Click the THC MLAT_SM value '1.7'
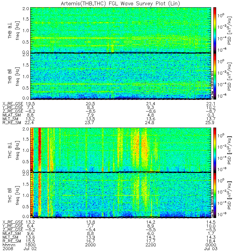This screenshot has height=252, width=236. pos(211,233)
